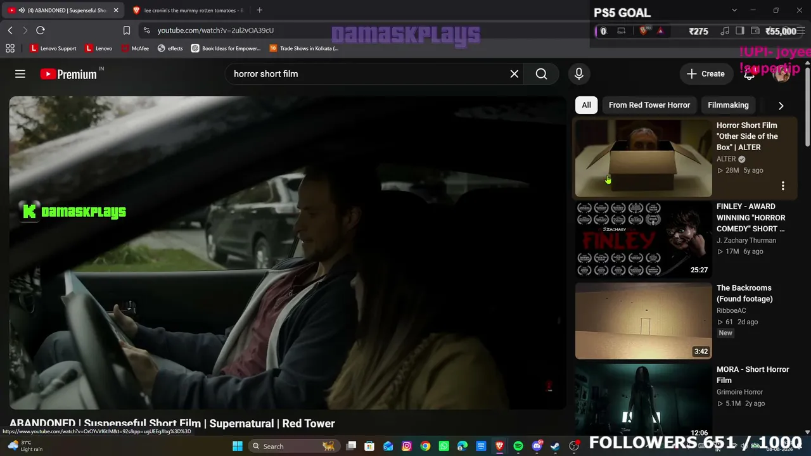Open Book Ideas for Empower bookmark
This screenshot has height=456, width=811.
[226, 48]
